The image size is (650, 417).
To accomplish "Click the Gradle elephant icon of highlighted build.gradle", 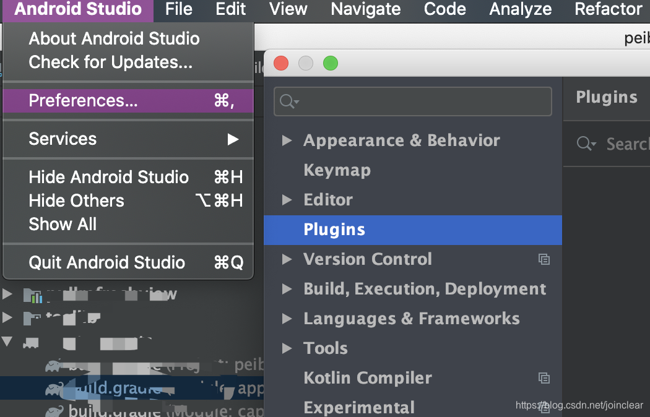I will click(54, 389).
